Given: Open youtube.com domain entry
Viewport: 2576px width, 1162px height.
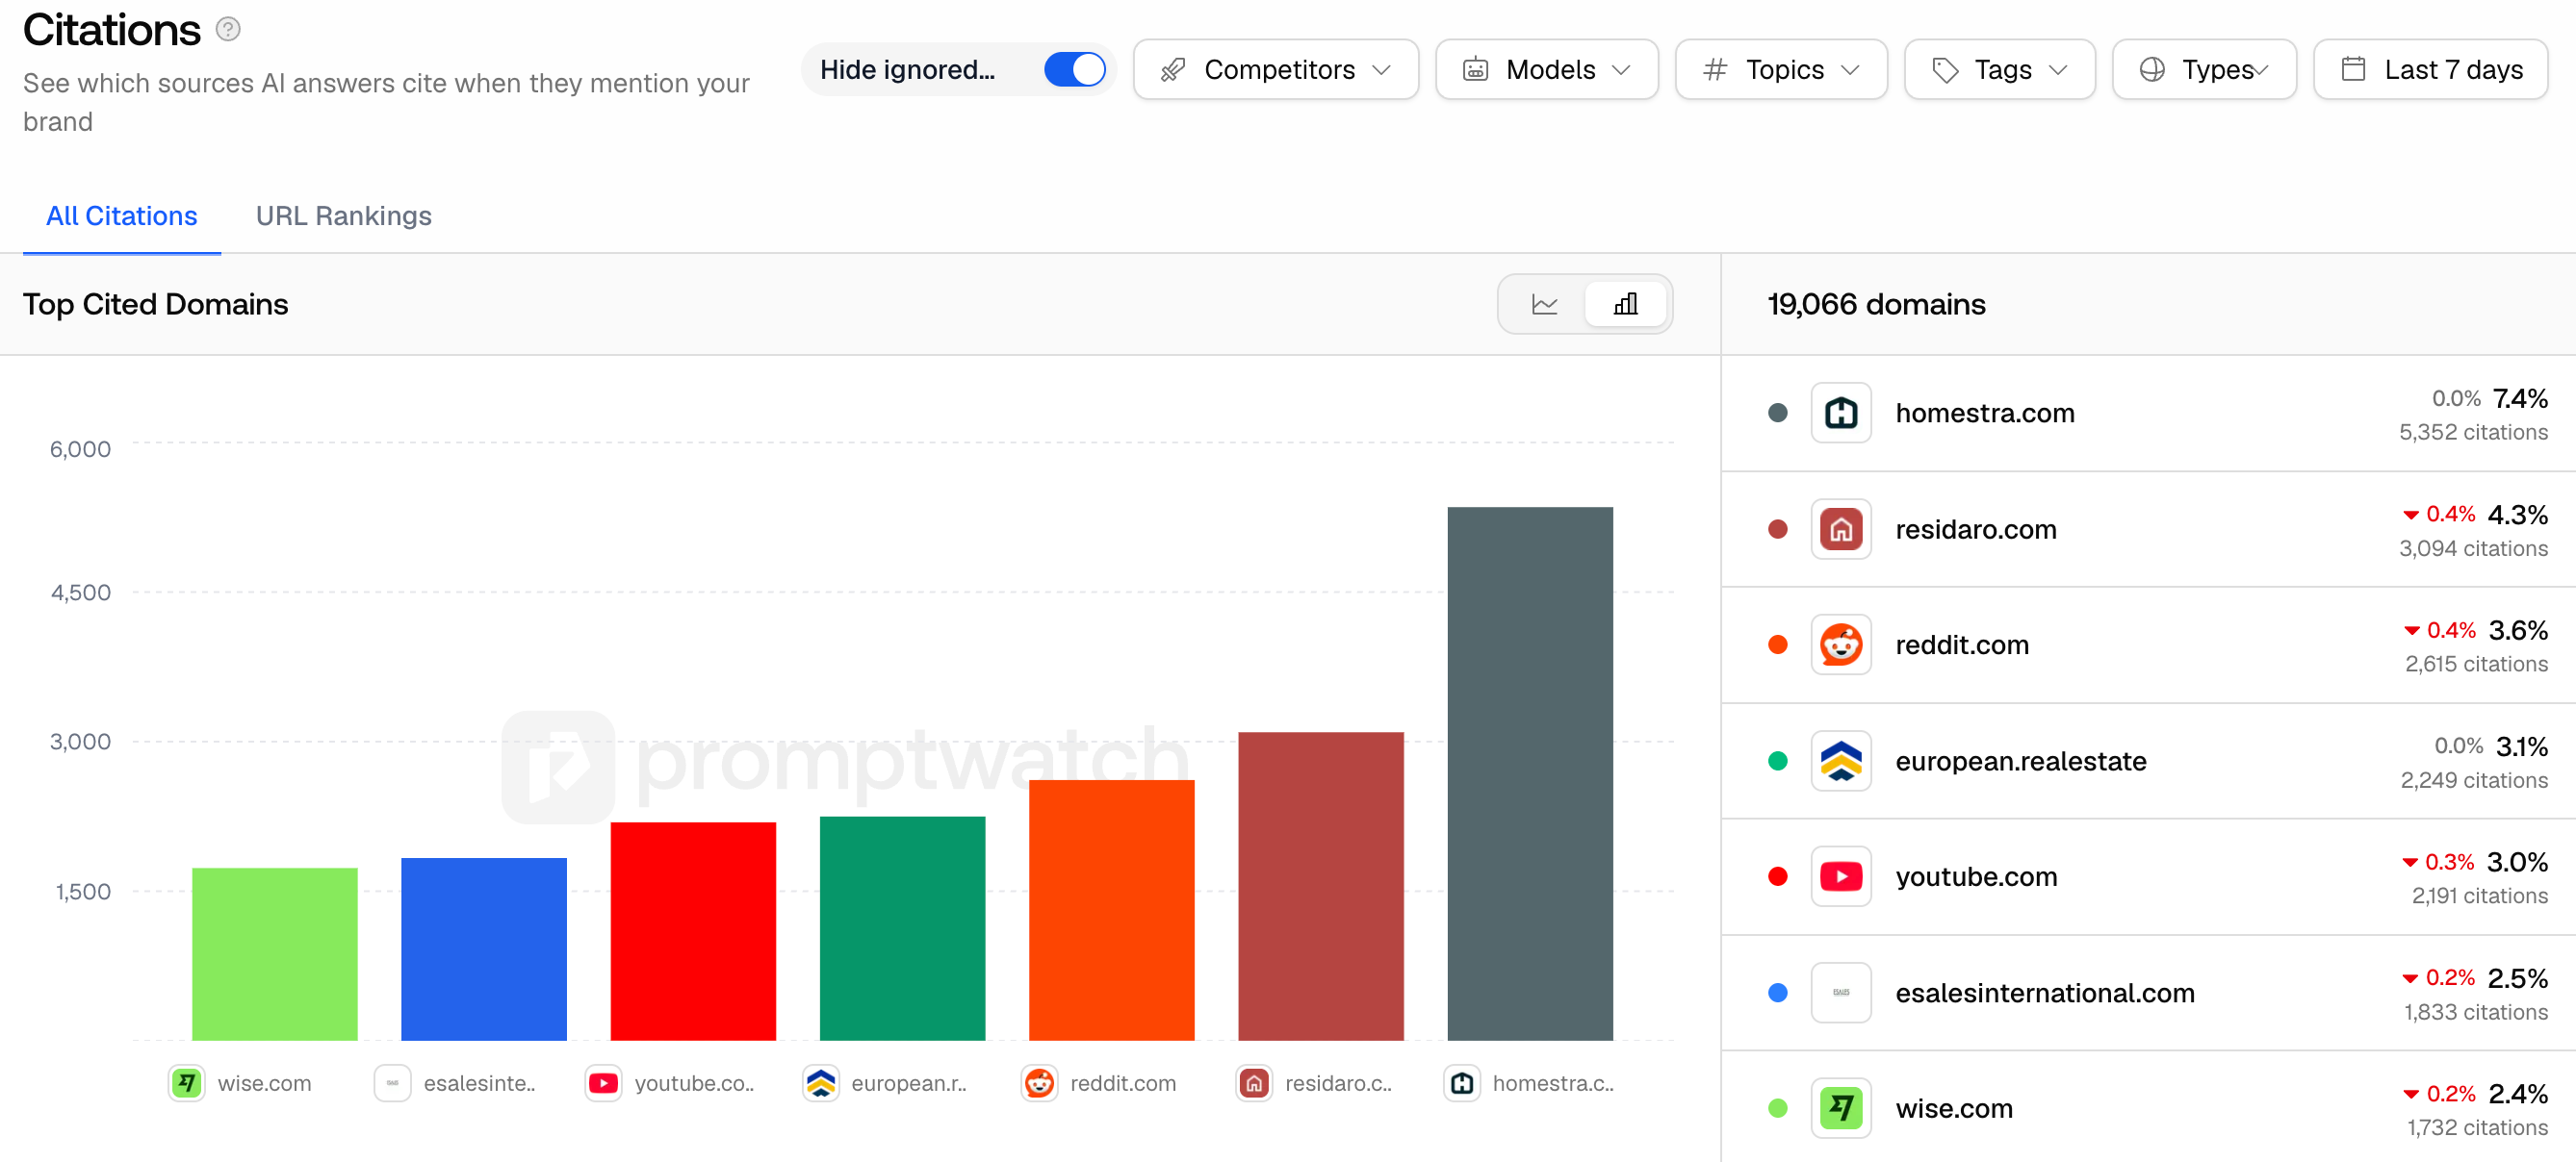Looking at the screenshot, I should pos(2148,876).
